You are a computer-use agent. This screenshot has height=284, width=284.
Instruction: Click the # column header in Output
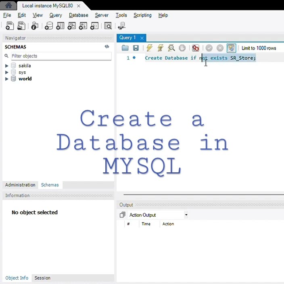point(128,224)
